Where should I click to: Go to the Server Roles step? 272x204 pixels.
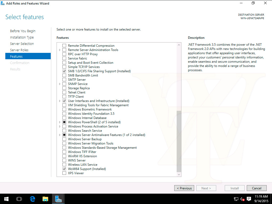coord(19,50)
